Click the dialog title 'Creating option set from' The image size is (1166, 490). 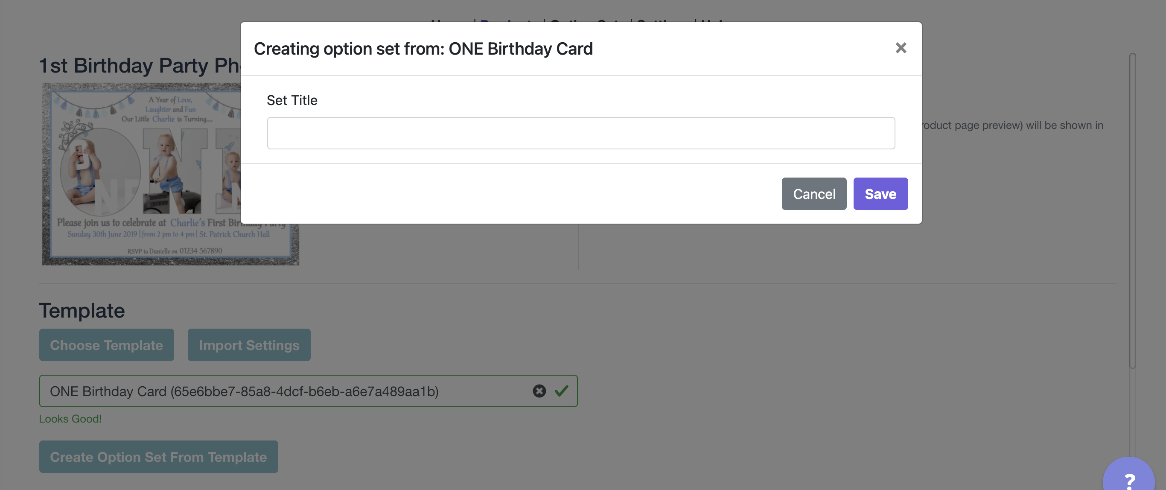pos(423,49)
